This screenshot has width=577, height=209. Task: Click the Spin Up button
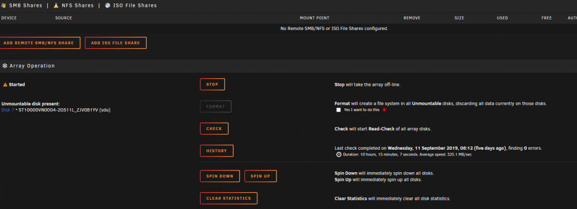click(261, 176)
